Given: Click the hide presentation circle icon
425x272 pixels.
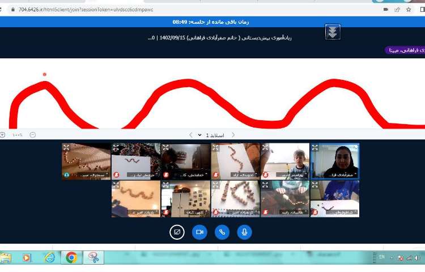Looking at the screenshot, I should 177,232.
